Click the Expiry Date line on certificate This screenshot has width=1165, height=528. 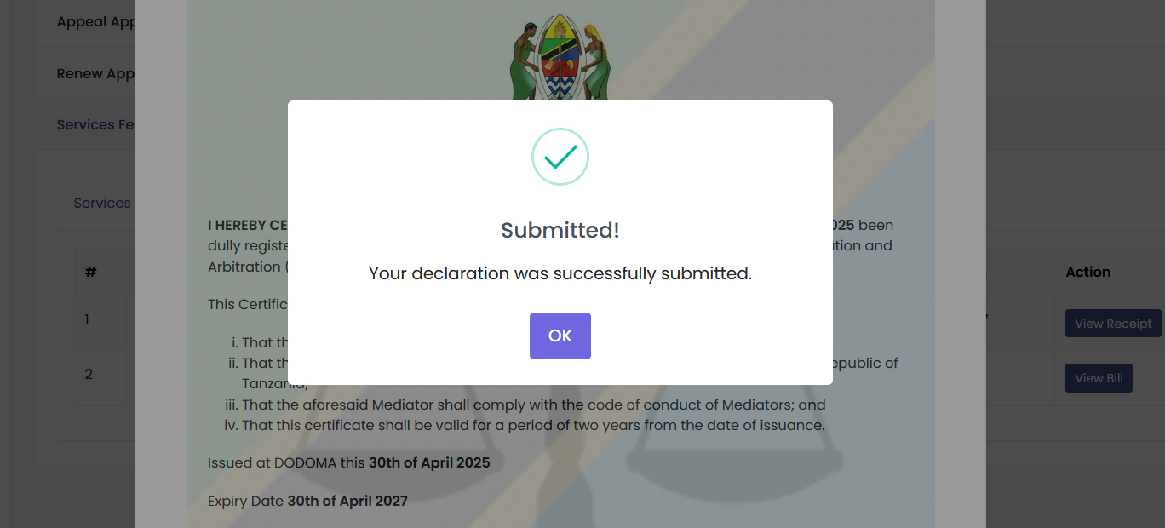[x=307, y=502]
